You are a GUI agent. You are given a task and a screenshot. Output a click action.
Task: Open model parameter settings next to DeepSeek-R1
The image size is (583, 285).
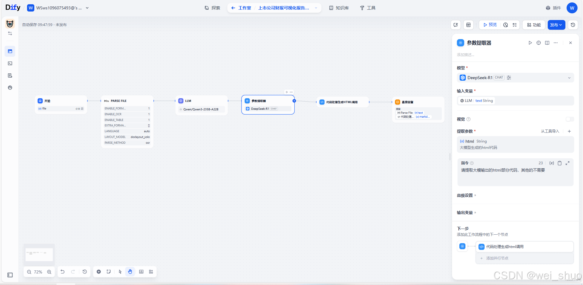point(509,78)
